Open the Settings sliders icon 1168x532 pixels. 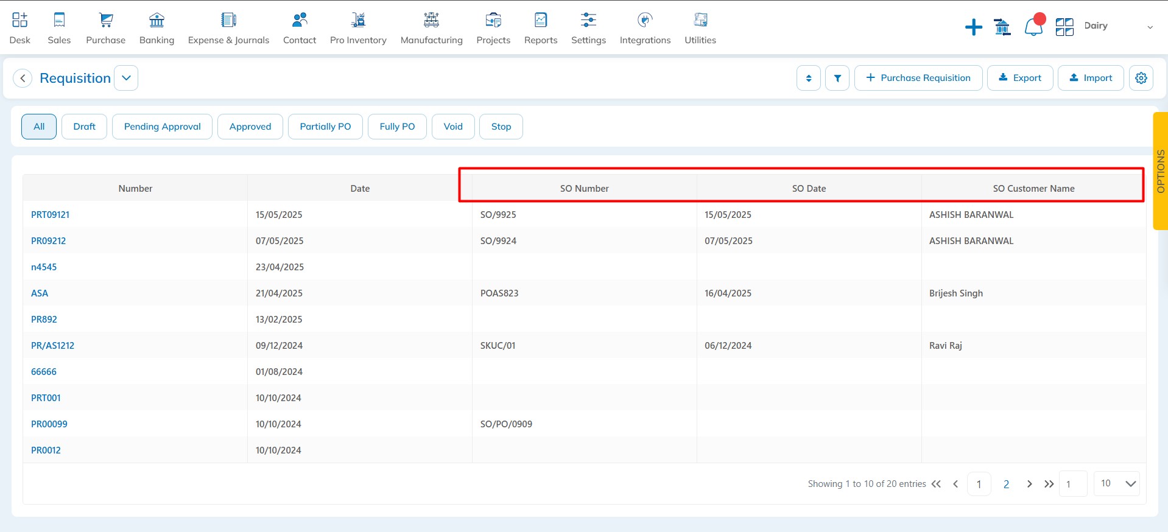pyautogui.click(x=588, y=20)
